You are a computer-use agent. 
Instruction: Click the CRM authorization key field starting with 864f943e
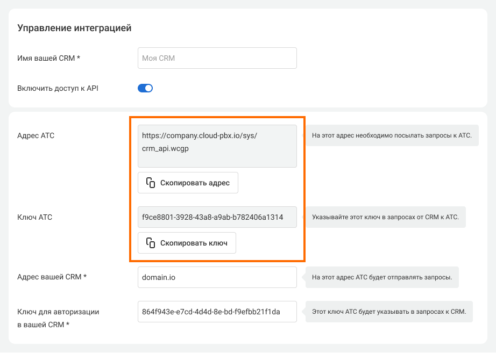[217, 312]
